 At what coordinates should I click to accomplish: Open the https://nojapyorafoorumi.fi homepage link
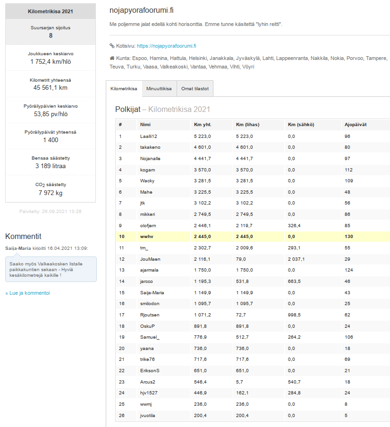166,46
